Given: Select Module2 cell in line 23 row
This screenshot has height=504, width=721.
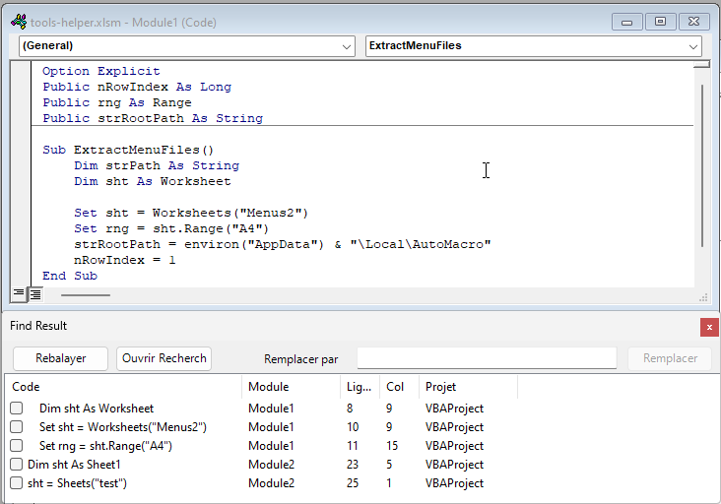Looking at the screenshot, I should (x=271, y=465).
